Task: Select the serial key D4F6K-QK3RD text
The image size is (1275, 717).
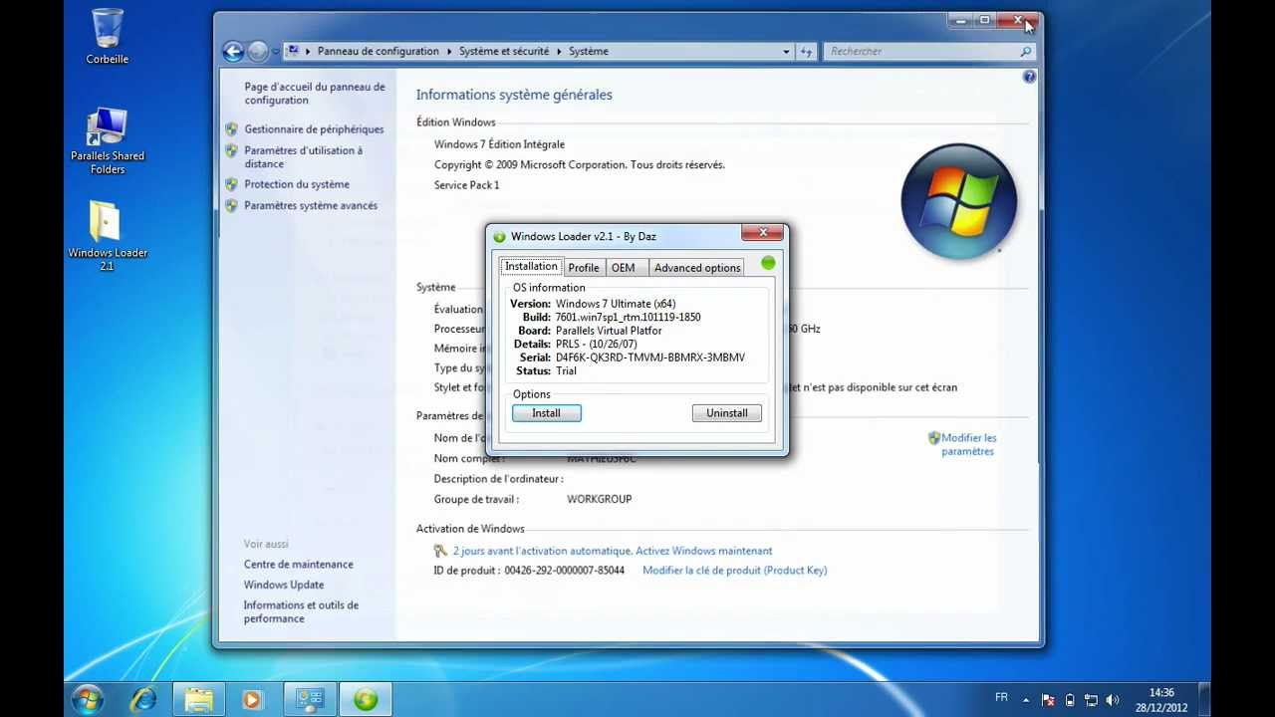Action: tap(650, 358)
